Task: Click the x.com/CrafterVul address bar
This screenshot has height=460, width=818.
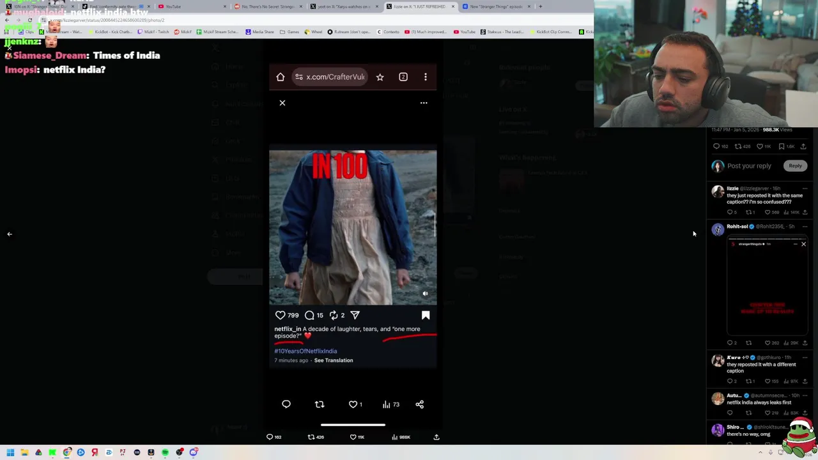Action: point(330,77)
